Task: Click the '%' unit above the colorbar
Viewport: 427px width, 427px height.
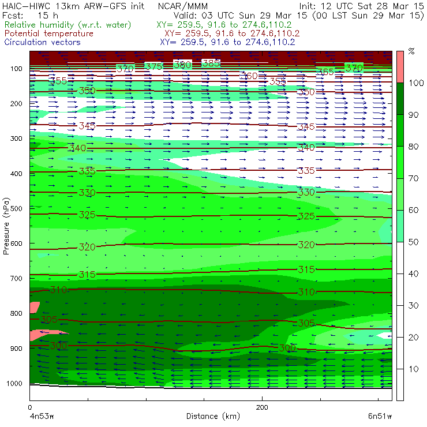Action: 411,51
